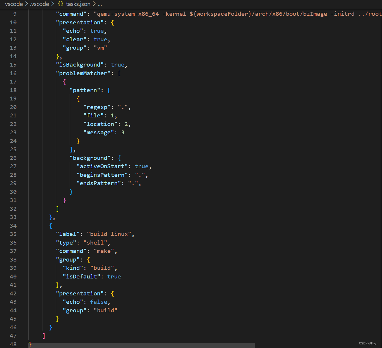
Task: Select line number 9 in the gutter
Action: click(15, 14)
